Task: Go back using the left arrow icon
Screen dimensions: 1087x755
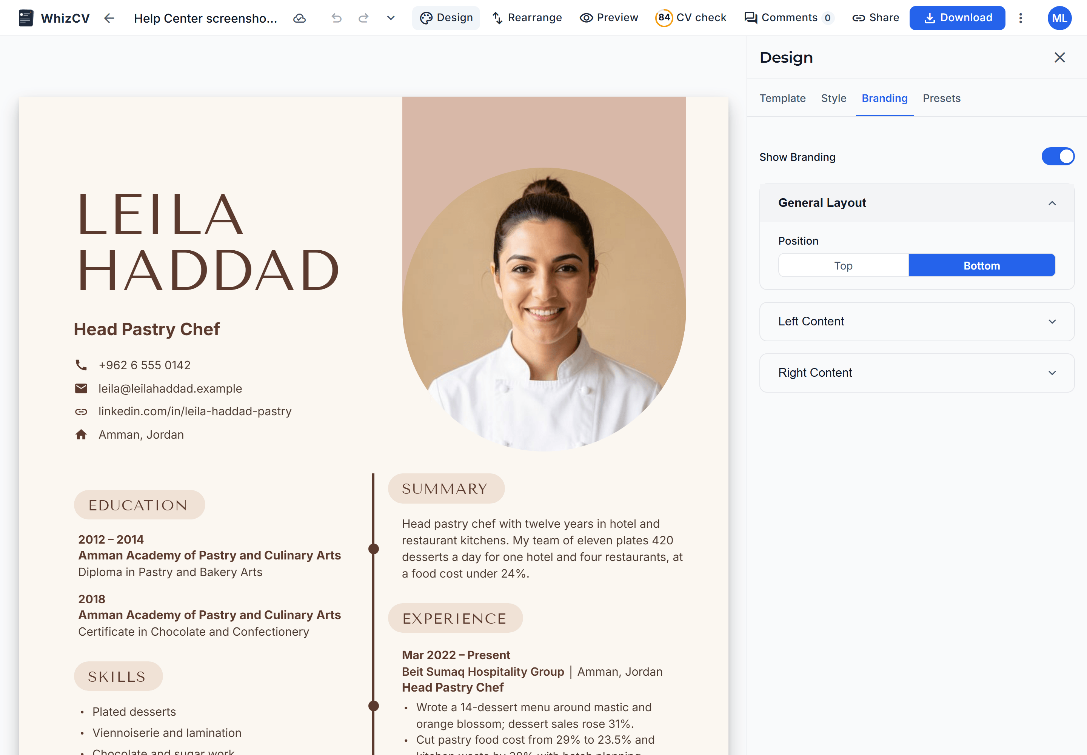Action: (x=109, y=18)
